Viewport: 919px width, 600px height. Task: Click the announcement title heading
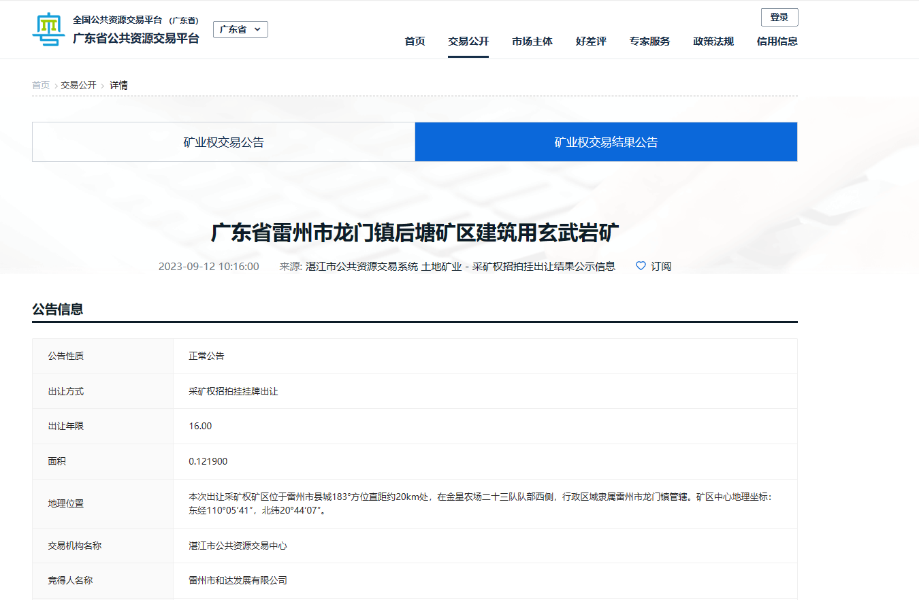click(x=415, y=233)
